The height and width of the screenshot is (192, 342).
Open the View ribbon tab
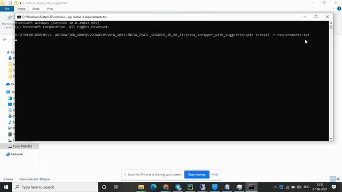pyautogui.click(x=50, y=9)
